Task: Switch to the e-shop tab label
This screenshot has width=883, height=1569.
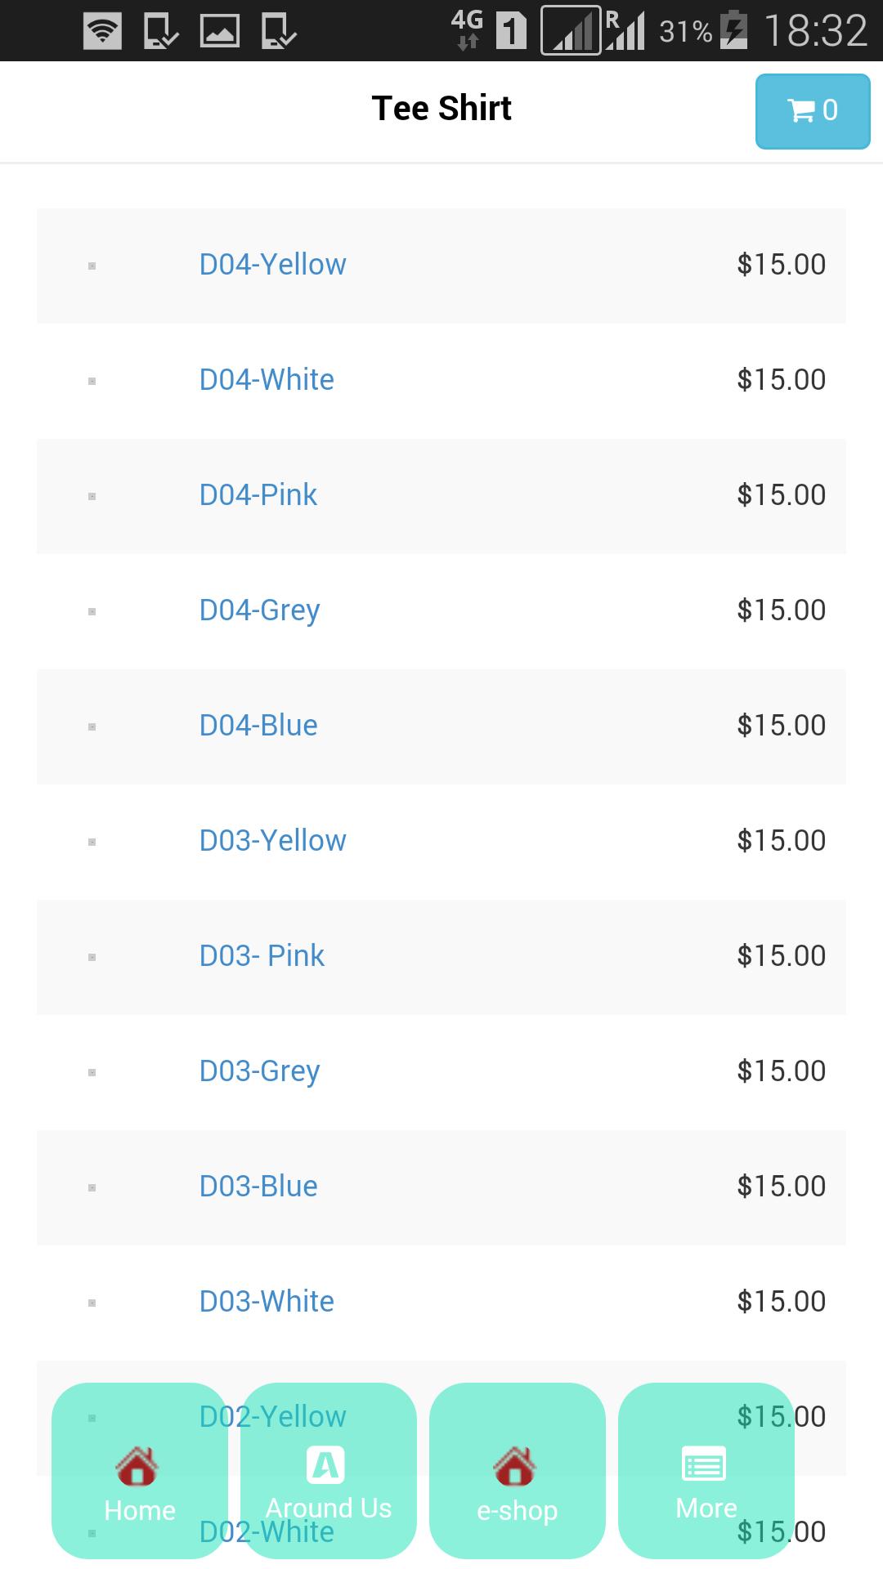Action: pos(517,1511)
